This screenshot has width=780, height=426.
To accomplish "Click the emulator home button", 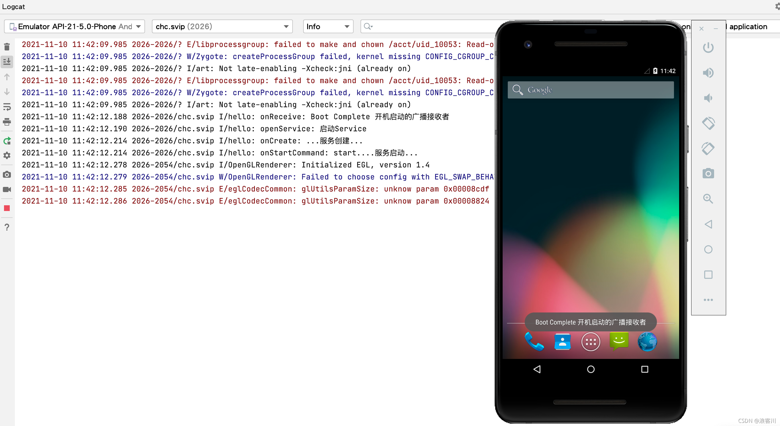I will point(591,369).
